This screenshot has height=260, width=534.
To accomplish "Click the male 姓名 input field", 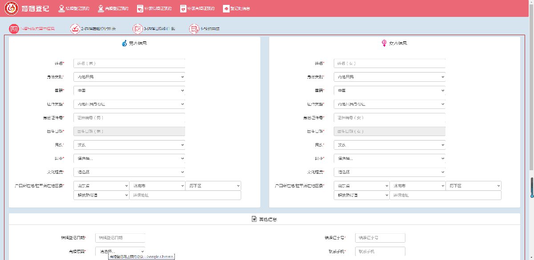I will [129, 64].
